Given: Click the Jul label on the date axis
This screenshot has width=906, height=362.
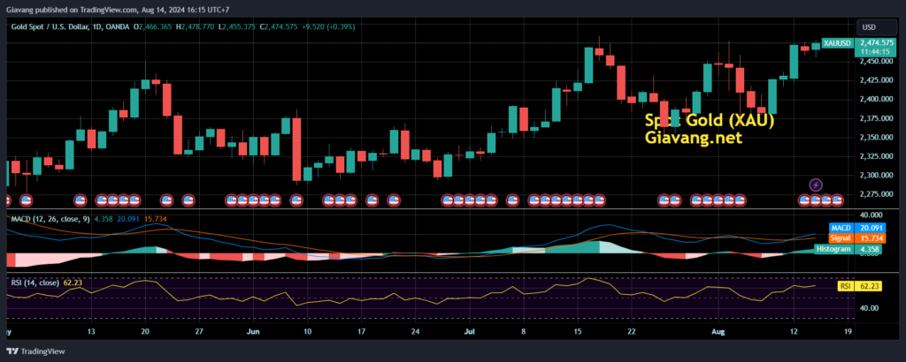Looking at the screenshot, I should (470, 332).
